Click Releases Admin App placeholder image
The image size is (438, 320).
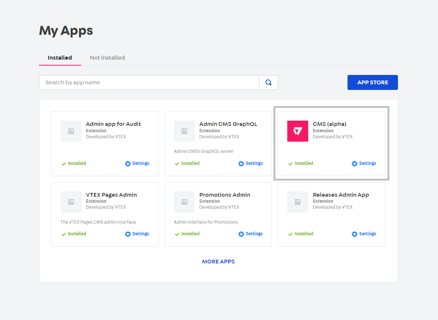pyautogui.click(x=297, y=202)
